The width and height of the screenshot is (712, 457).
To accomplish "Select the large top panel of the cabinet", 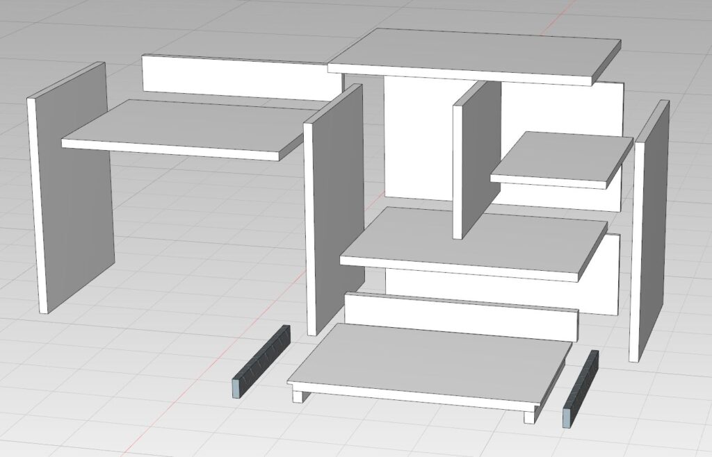I will [473, 56].
